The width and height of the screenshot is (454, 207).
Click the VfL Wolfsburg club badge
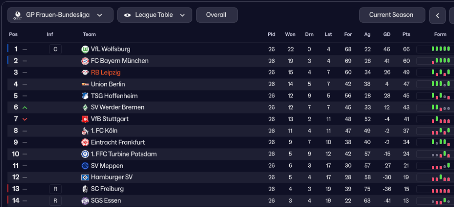point(85,49)
